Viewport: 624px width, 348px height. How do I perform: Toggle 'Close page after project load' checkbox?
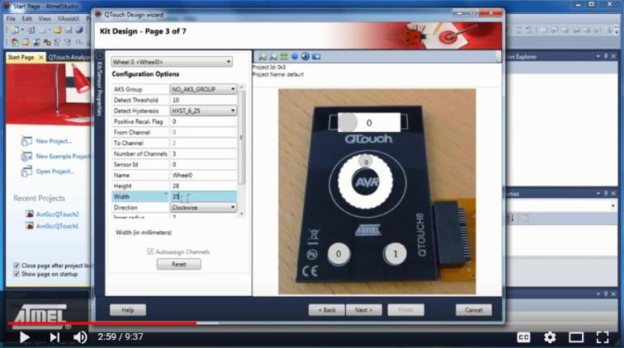tap(17, 266)
